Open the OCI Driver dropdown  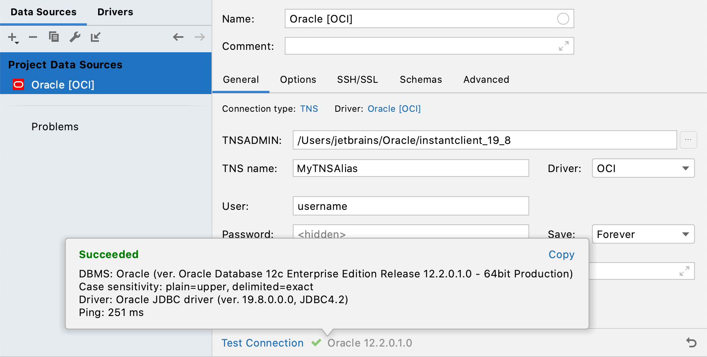click(643, 168)
